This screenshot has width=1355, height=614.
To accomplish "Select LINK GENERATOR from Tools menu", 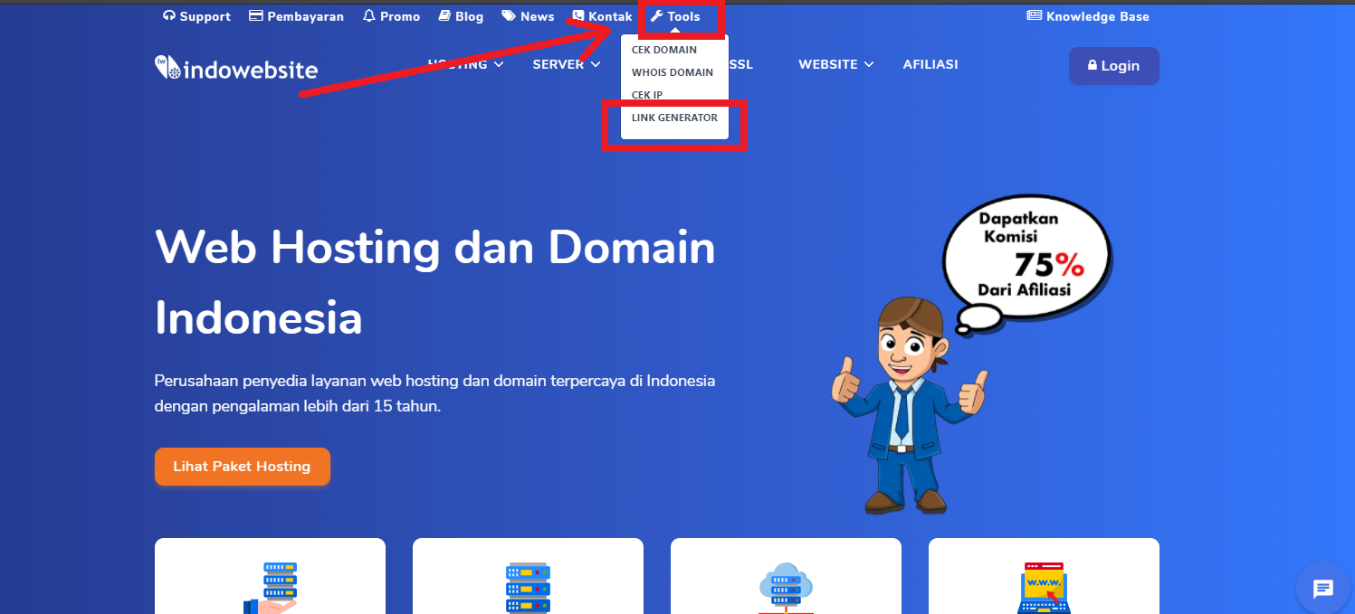I will point(673,118).
